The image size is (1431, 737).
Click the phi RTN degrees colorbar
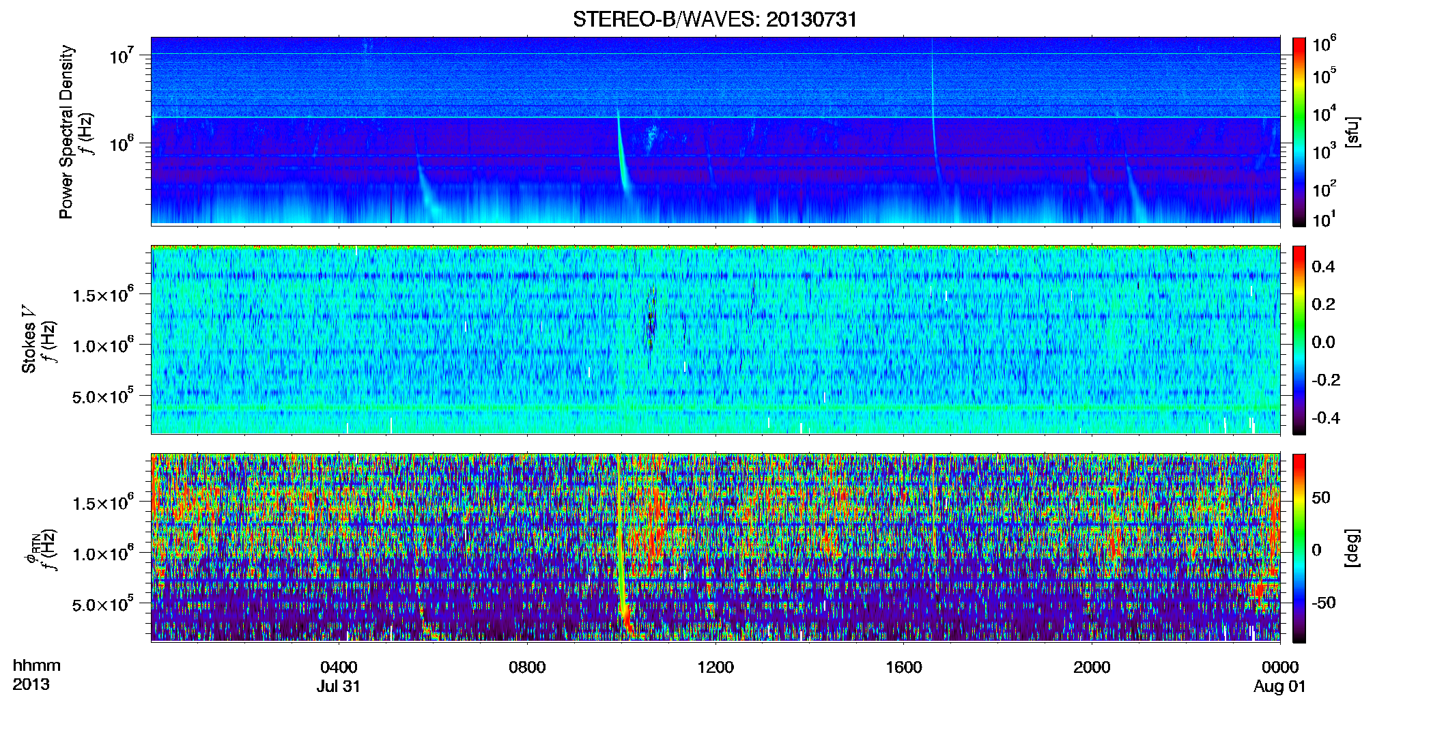[1299, 548]
